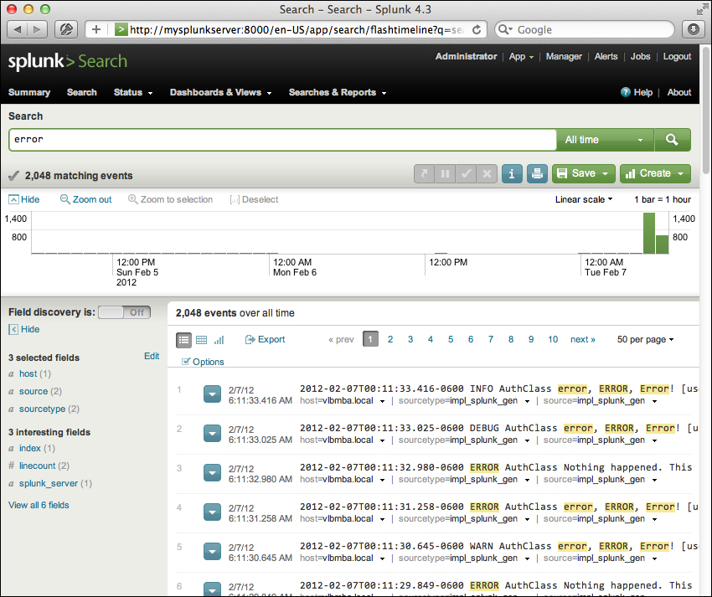Pause the search job

[x=445, y=174]
